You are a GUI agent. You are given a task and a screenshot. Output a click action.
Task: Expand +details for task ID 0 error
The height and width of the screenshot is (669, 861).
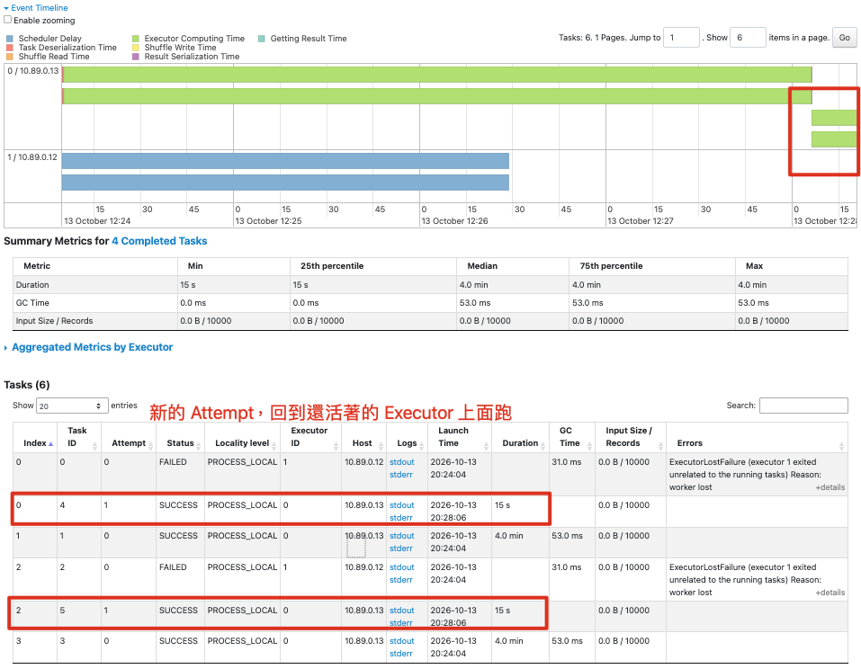pyautogui.click(x=830, y=487)
